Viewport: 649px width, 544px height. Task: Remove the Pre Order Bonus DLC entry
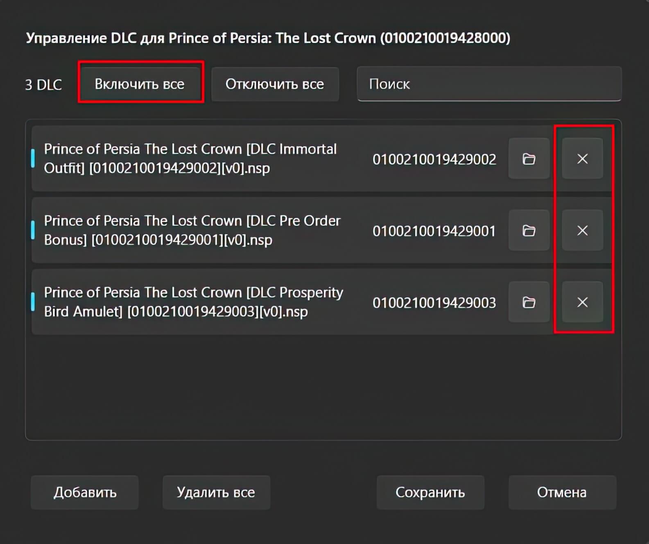[x=582, y=230]
